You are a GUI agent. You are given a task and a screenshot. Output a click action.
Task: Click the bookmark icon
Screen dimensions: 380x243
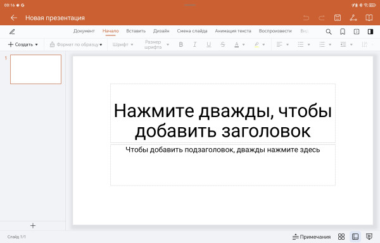pos(343,32)
